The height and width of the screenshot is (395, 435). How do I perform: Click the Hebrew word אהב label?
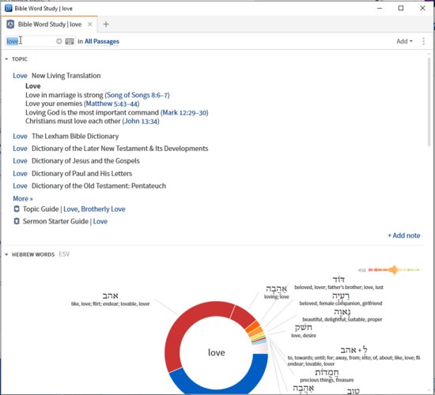tap(111, 295)
